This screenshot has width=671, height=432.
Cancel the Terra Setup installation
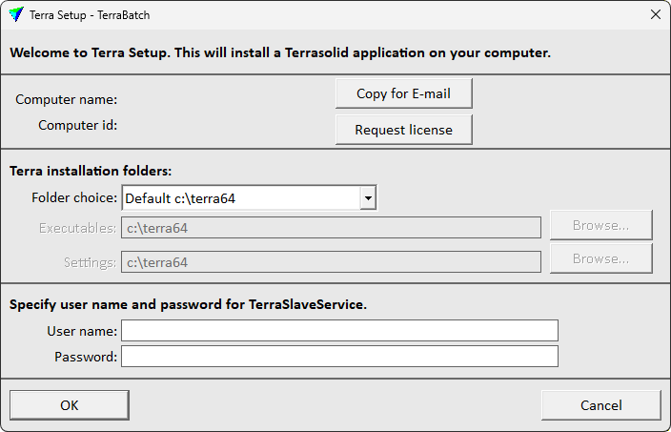(600, 405)
